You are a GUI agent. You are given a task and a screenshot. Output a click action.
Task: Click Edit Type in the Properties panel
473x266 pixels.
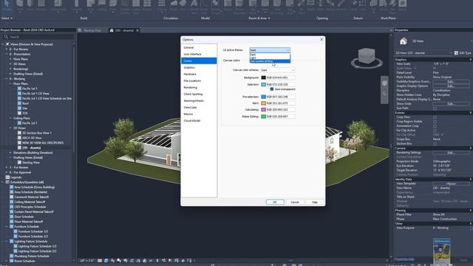[463, 52]
